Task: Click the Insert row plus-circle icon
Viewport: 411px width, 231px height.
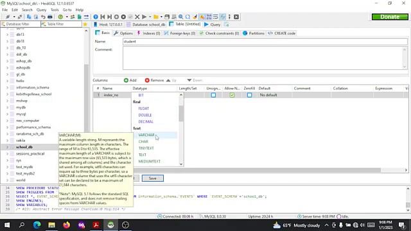Action: [116, 17]
